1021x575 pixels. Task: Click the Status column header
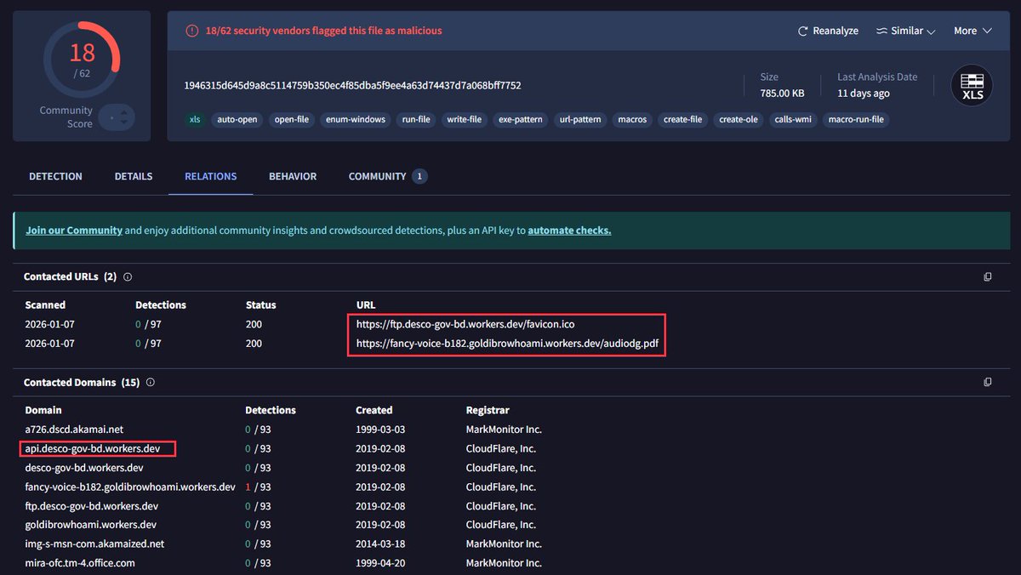[x=260, y=305]
